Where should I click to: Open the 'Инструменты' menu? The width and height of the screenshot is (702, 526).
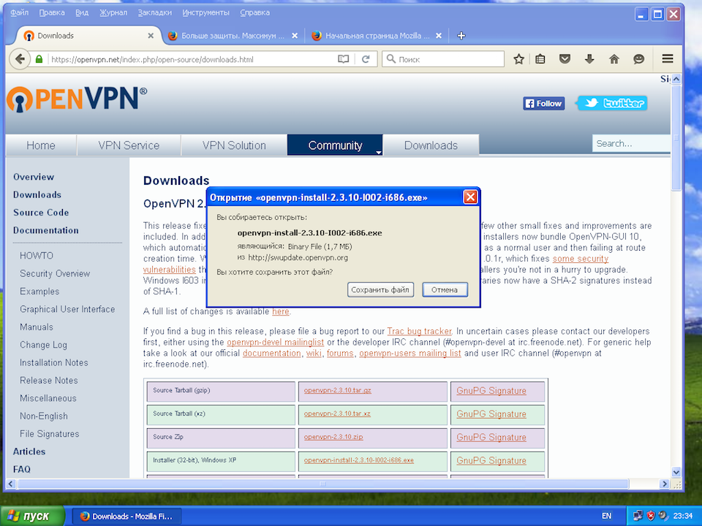click(x=206, y=12)
